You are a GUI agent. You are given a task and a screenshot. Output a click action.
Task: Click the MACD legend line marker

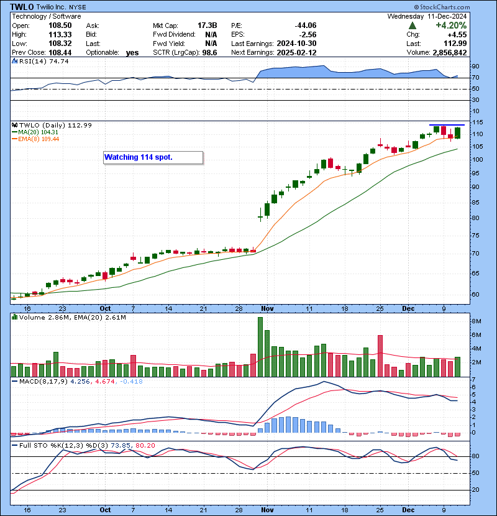[14, 382]
